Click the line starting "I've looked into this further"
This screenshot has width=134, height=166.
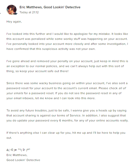[x=67, y=34]
